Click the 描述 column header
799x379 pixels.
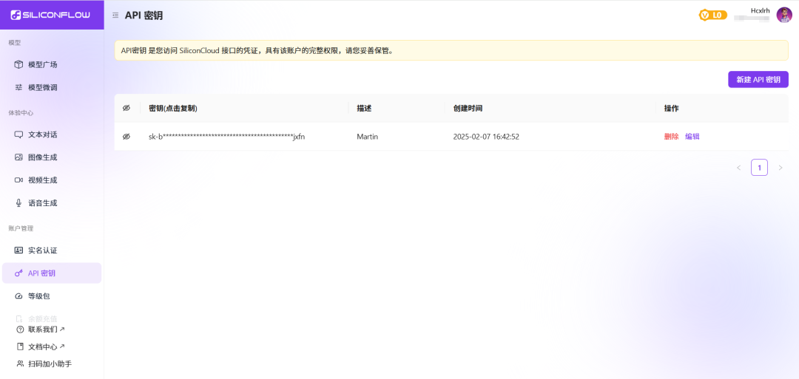point(364,109)
